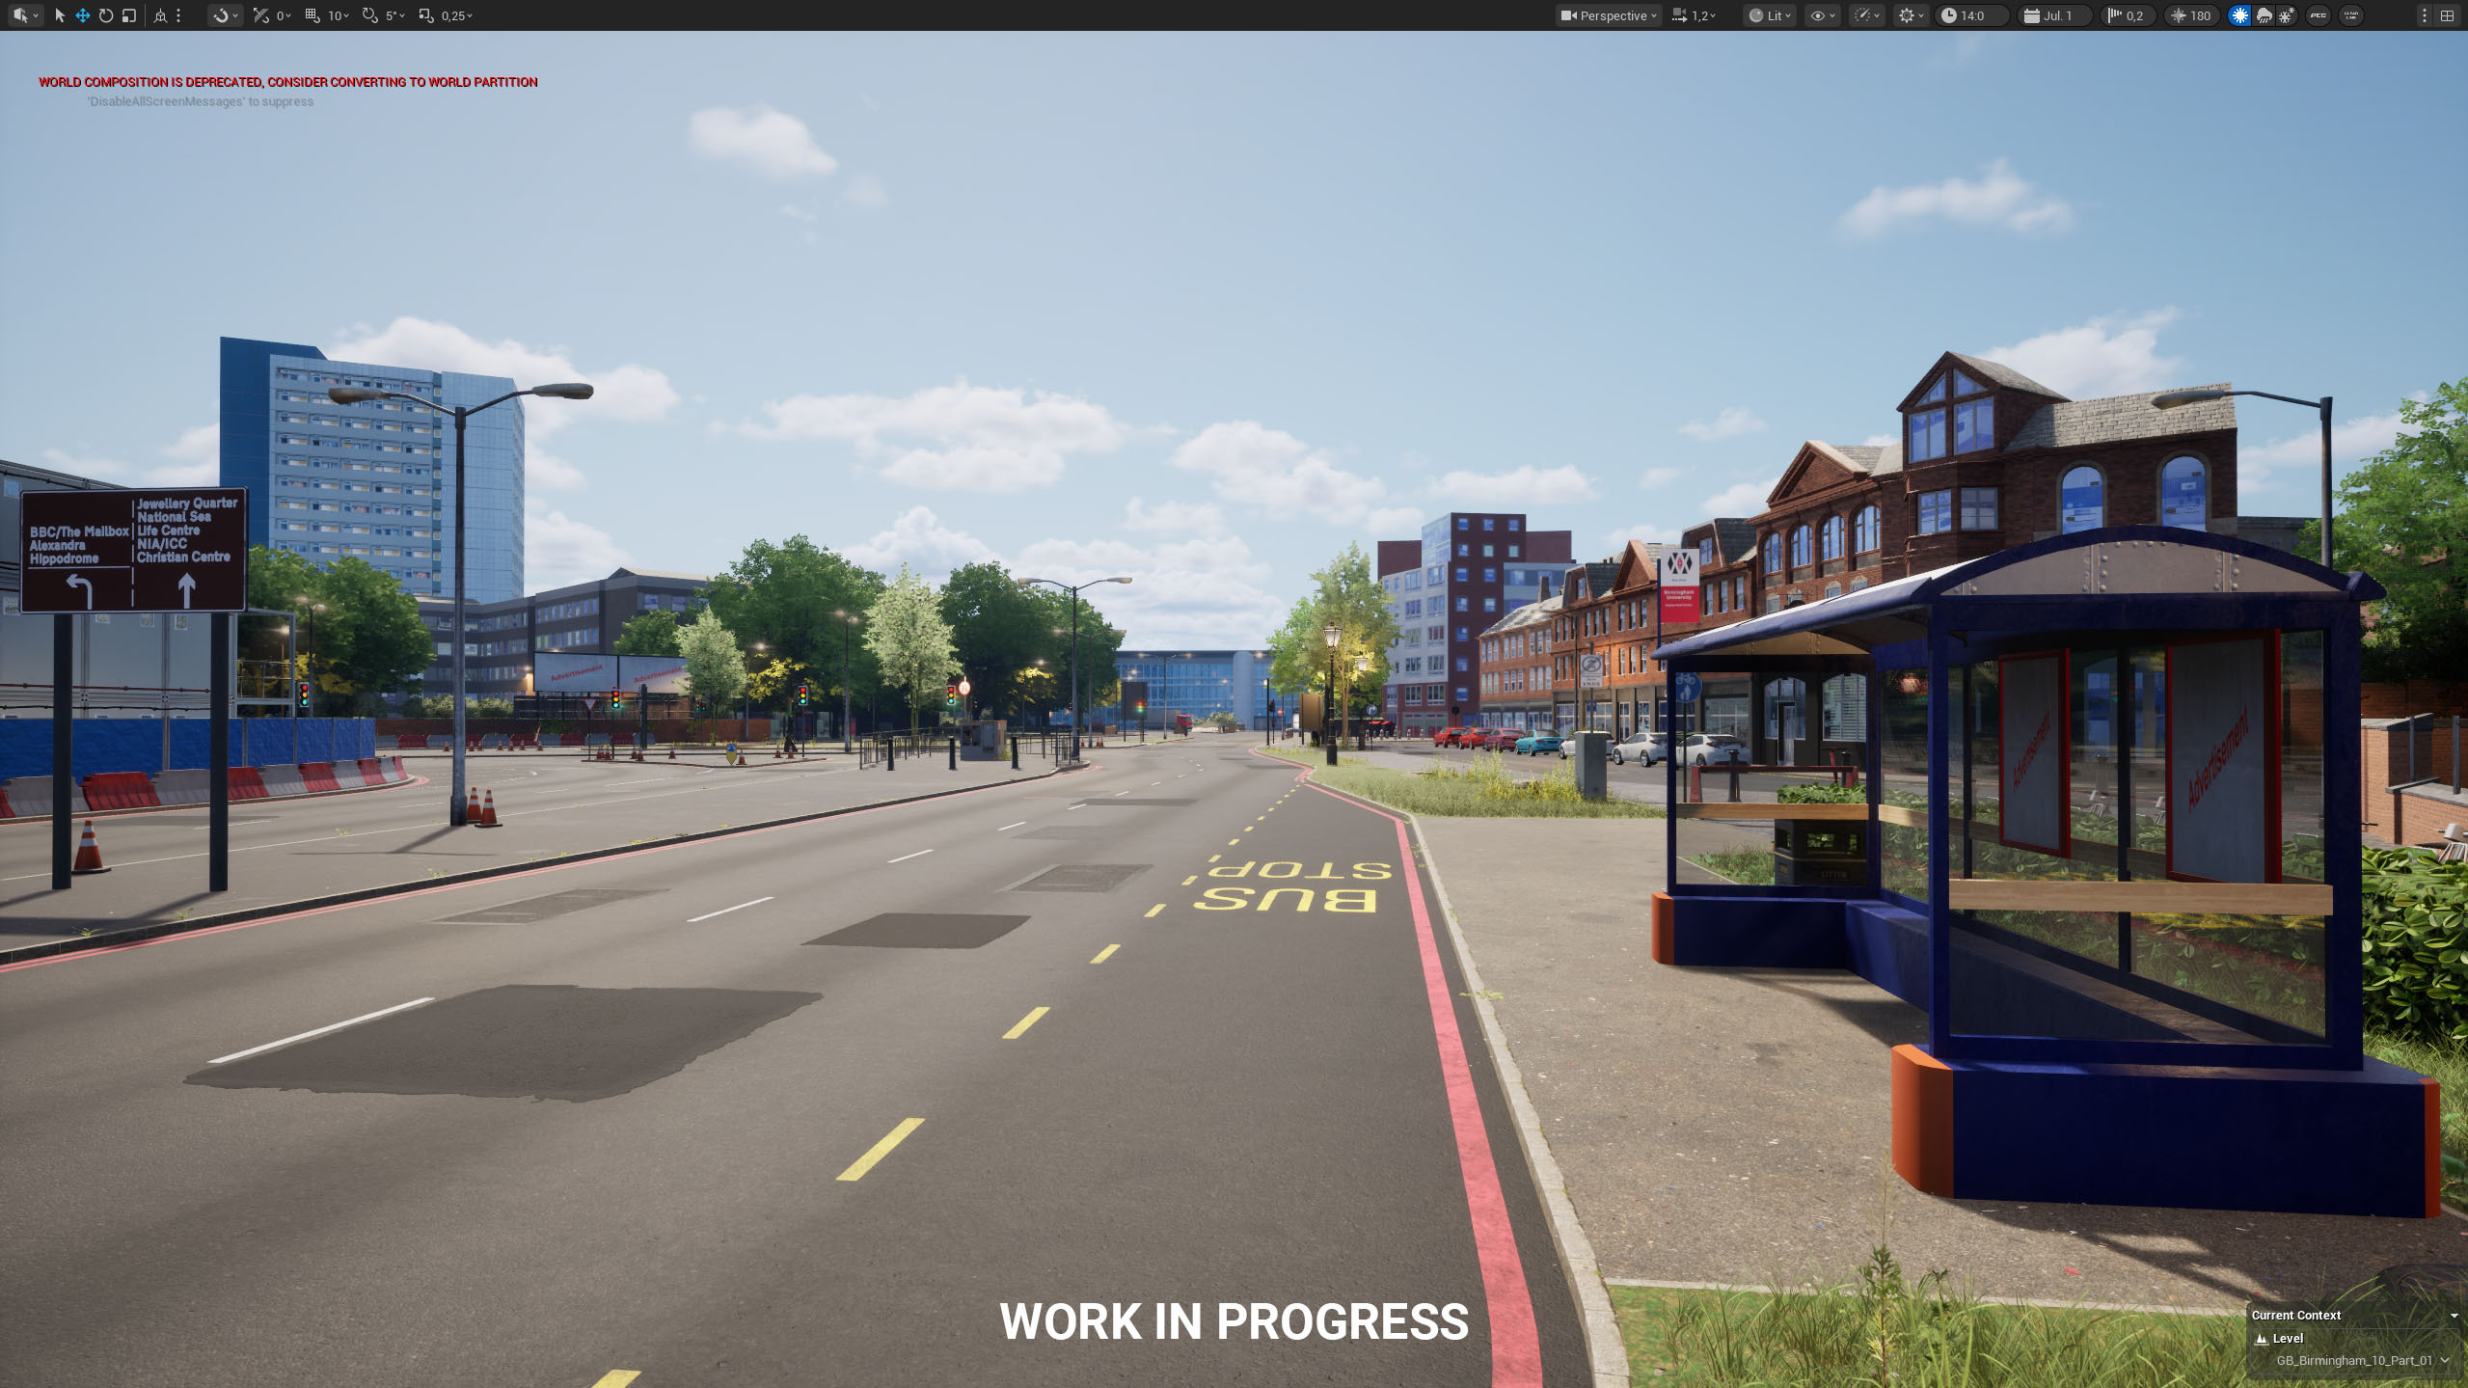
Task: Select the rainy weather button
Action: click(x=2264, y=15)
